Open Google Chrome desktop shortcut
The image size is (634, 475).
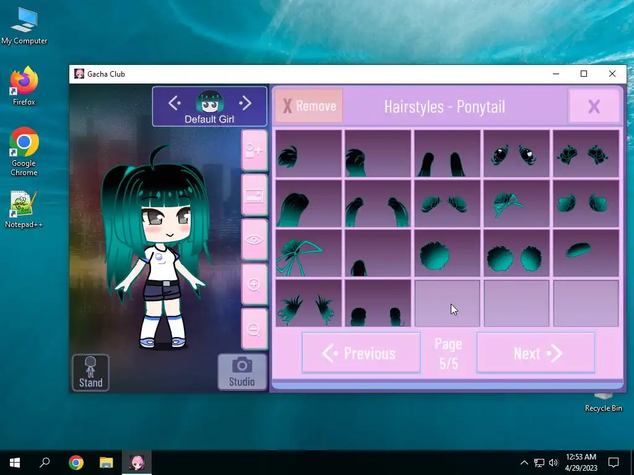[x=24, y=152]
